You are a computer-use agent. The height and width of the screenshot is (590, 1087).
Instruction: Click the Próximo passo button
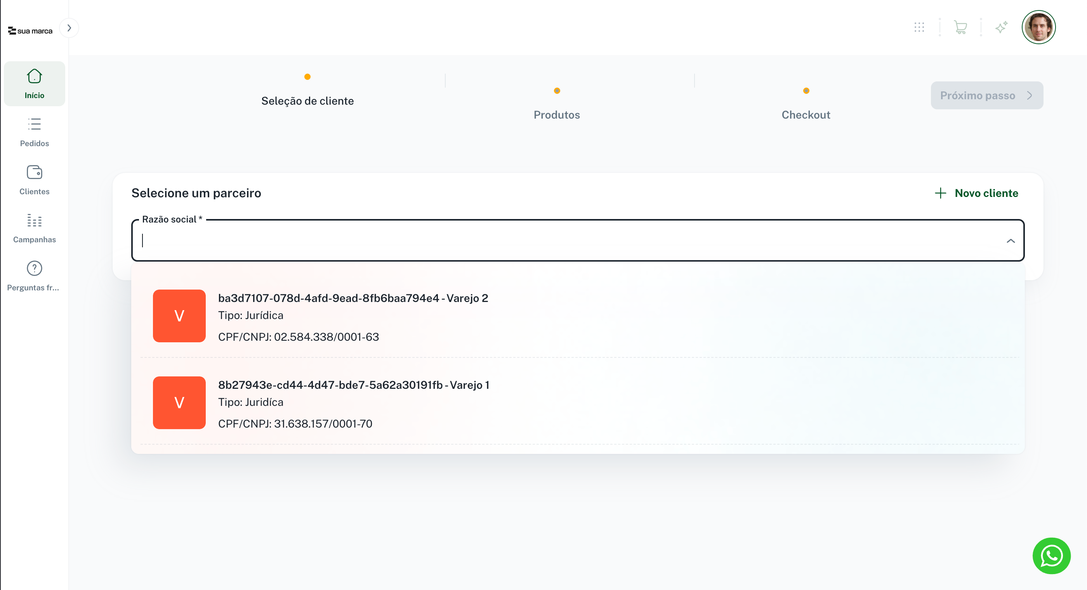(x=986, y=96)
